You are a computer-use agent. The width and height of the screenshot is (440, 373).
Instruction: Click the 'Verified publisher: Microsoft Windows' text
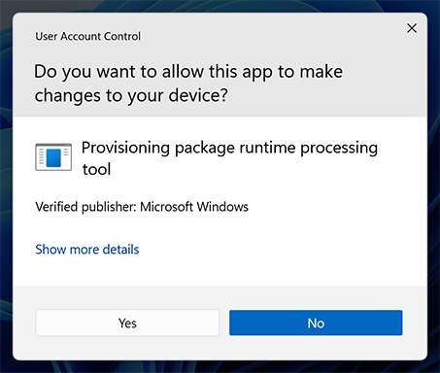[142, 207]
